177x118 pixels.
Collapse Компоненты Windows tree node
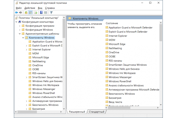point(23,37)
